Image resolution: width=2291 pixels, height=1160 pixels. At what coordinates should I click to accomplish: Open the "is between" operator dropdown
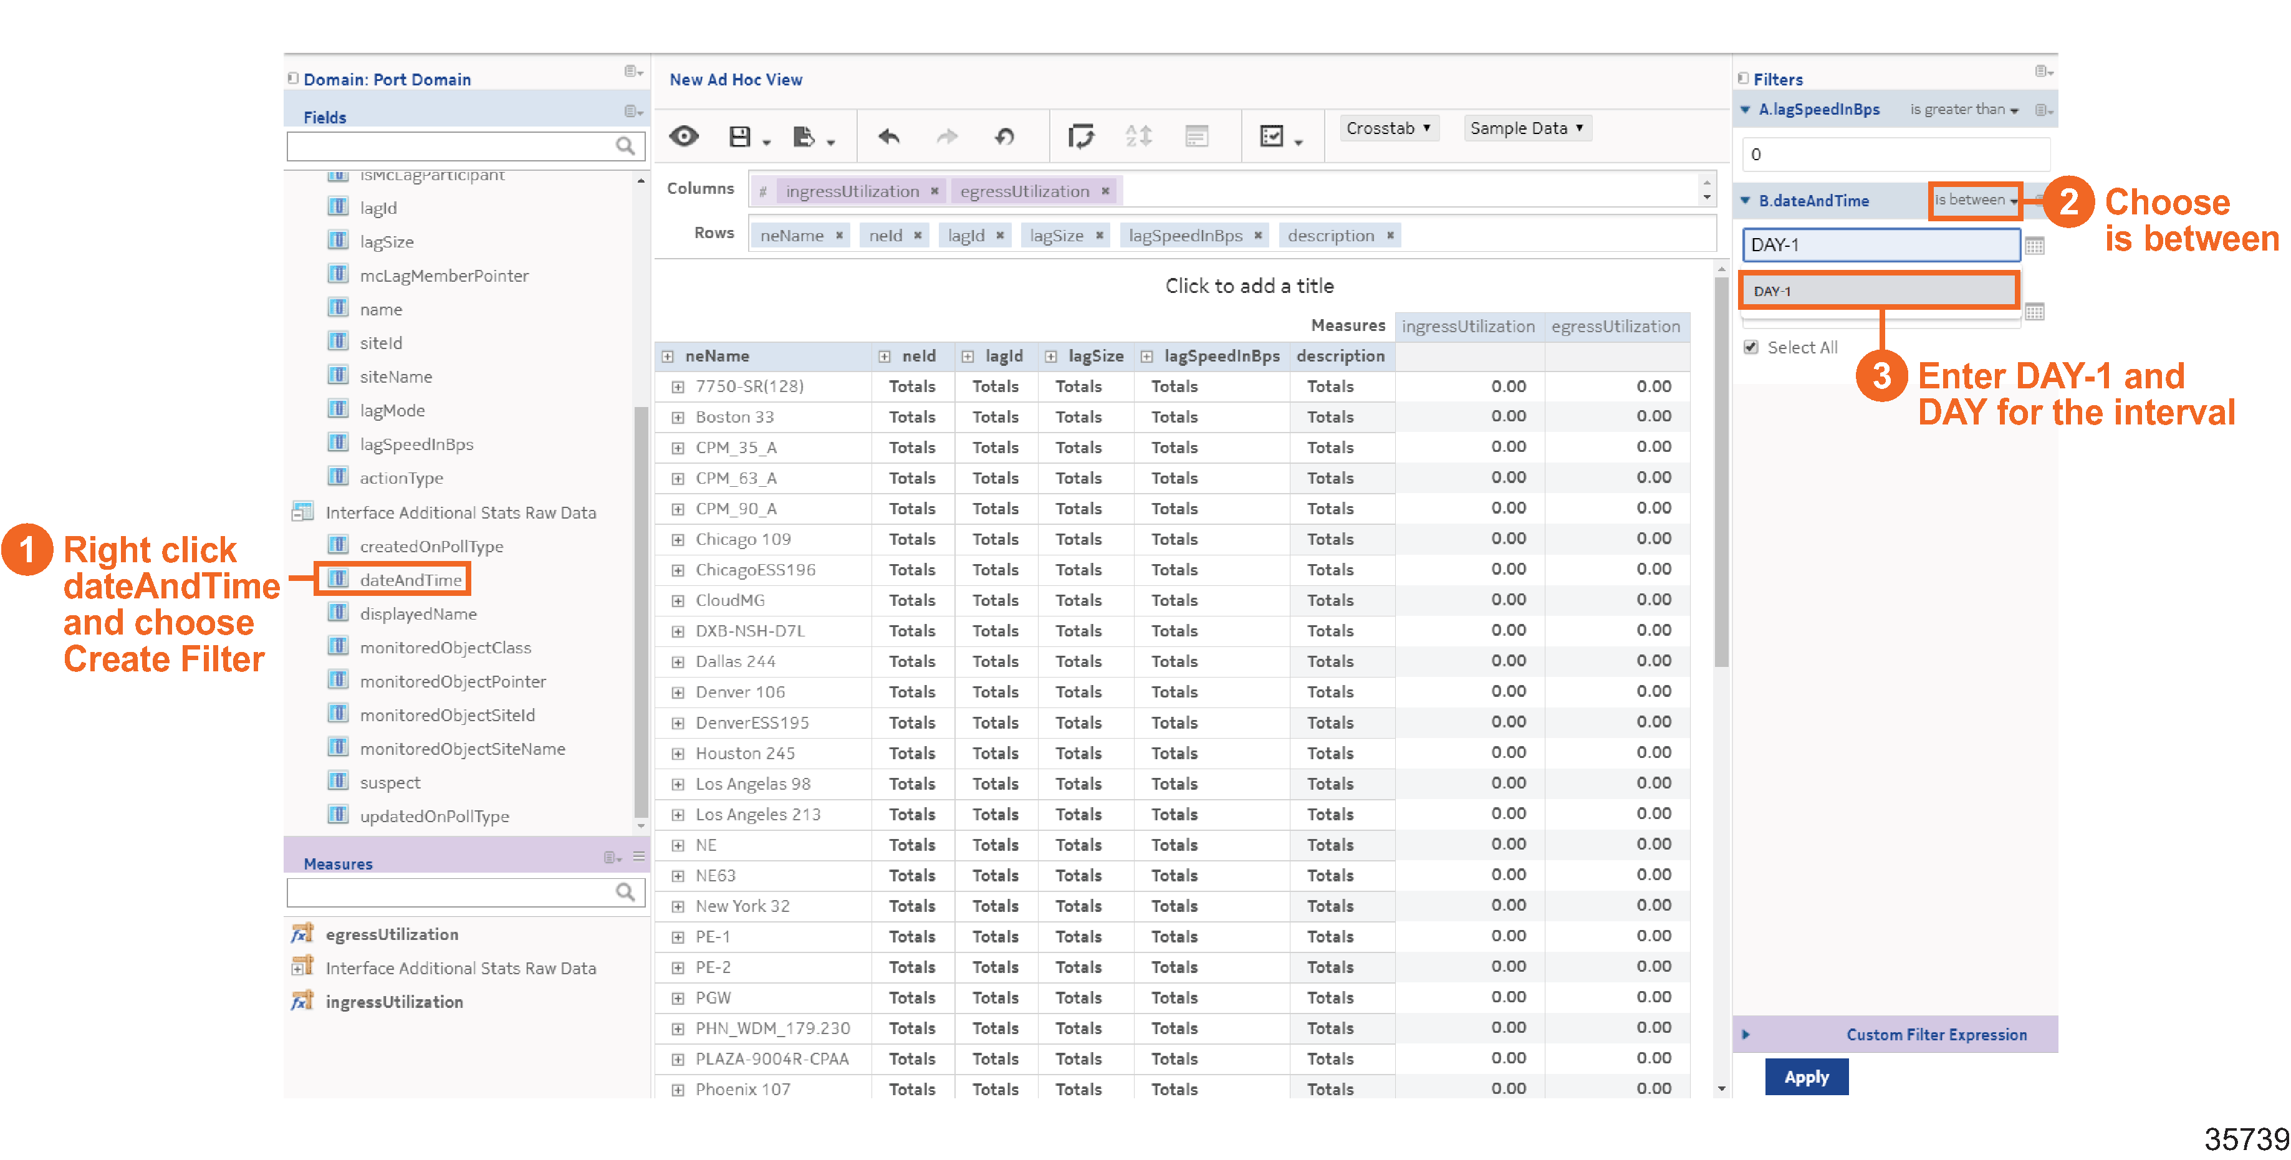(x=1976, y=200)
